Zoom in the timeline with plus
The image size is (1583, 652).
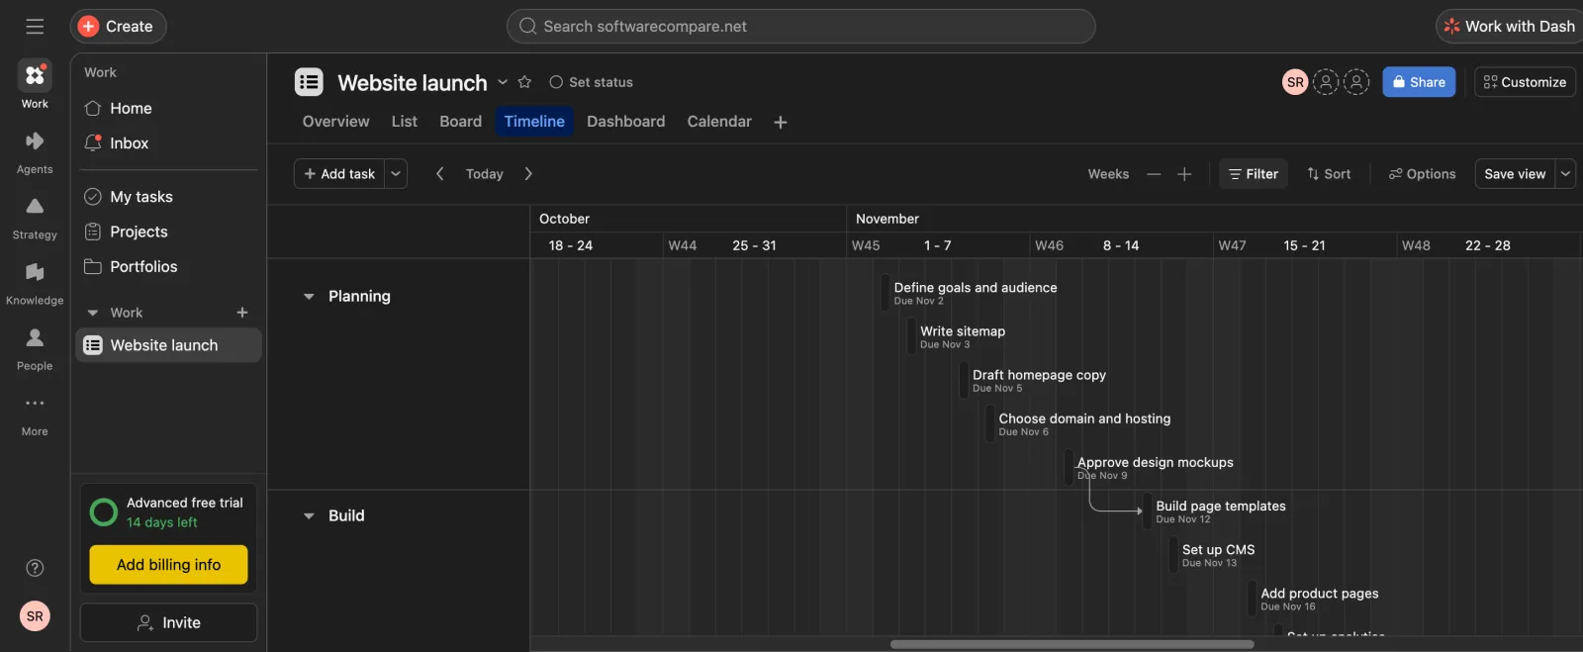tap(1184, 174)
